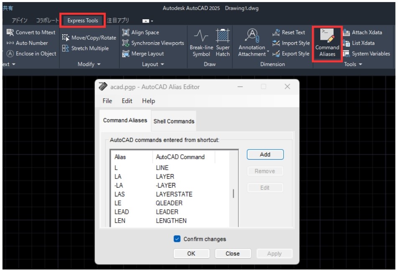Select Auto Number tool

tap(27, 43)
